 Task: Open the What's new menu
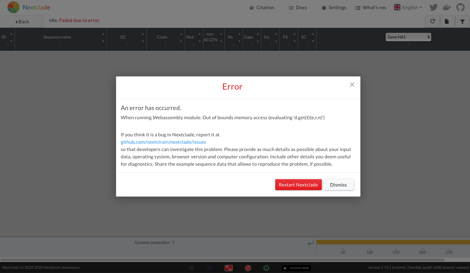click(x=371, y=7)
